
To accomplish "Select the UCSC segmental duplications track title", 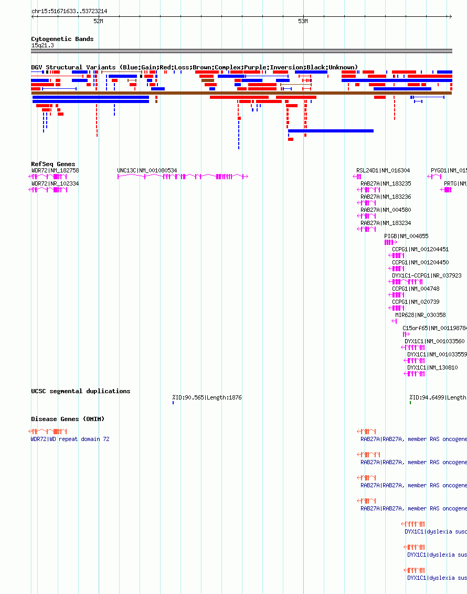I will [80, 391].
